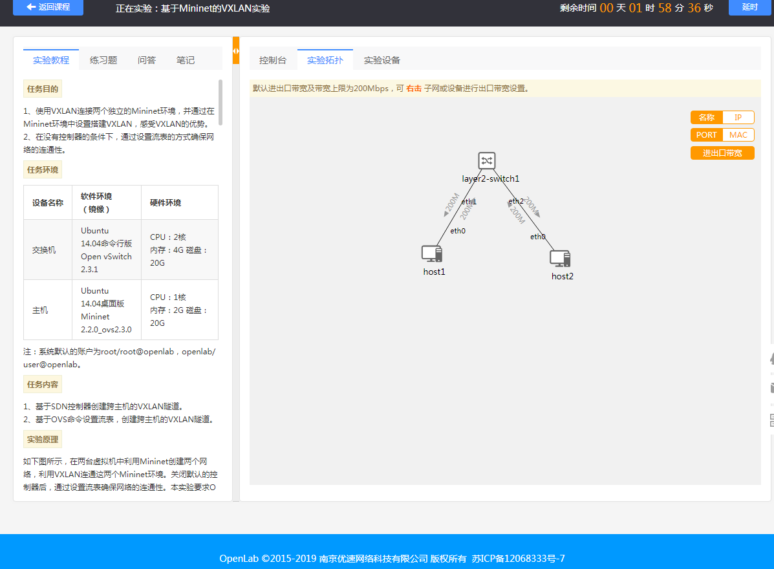The height and width of the screenshot is (569, 774).
Task: Toggle the MAC label display
Action: (738, 134)
